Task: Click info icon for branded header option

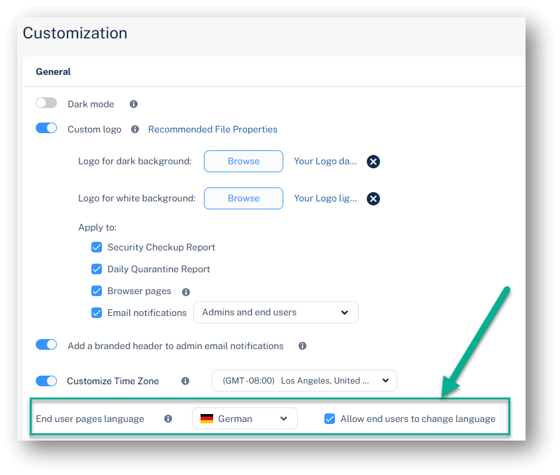Action: tap(303, 346)
